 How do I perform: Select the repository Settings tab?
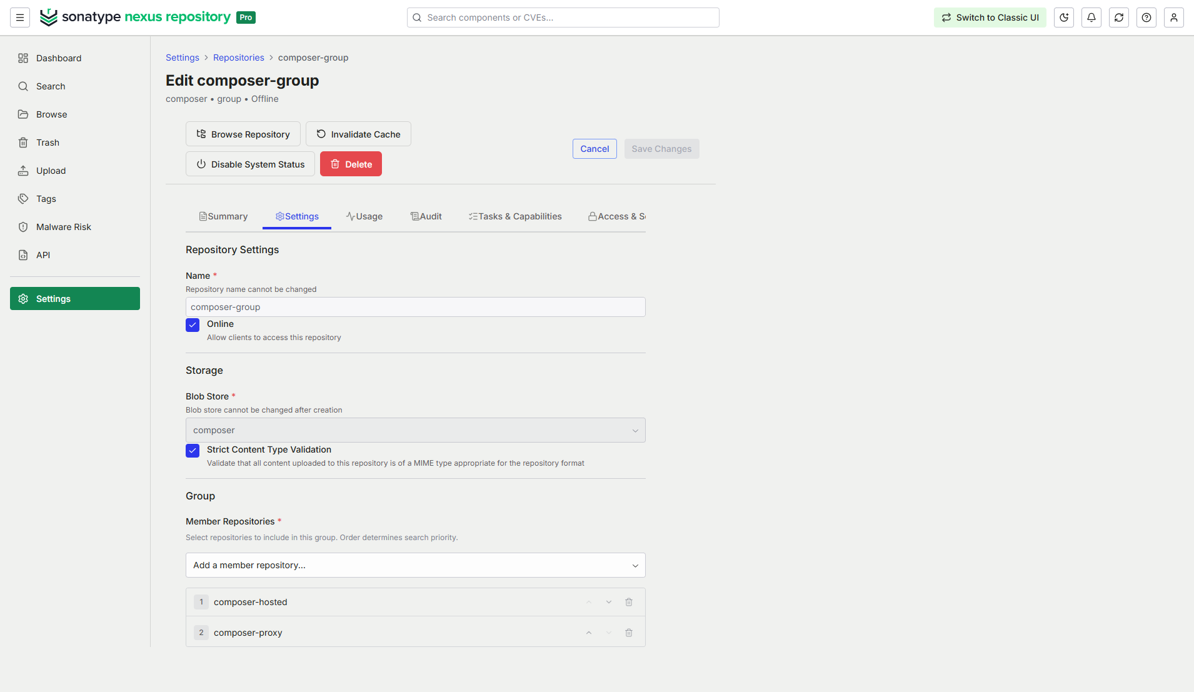coord(297,216)
